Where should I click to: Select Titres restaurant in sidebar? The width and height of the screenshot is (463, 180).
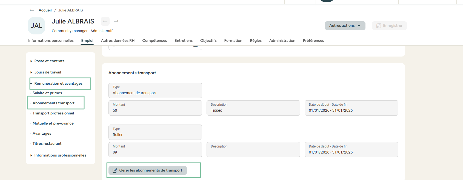(x=47, y=144)
